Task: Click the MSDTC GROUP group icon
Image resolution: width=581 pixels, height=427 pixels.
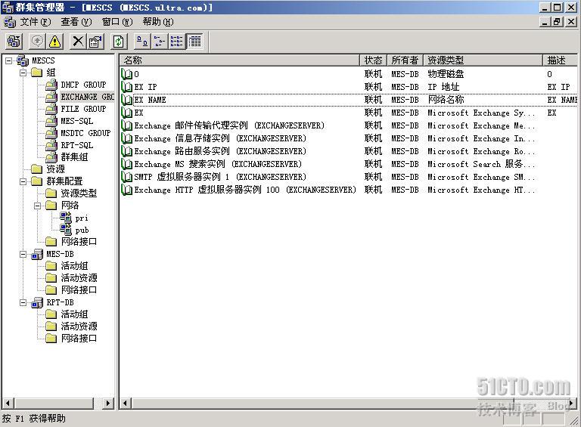Action: click(51, 133)
